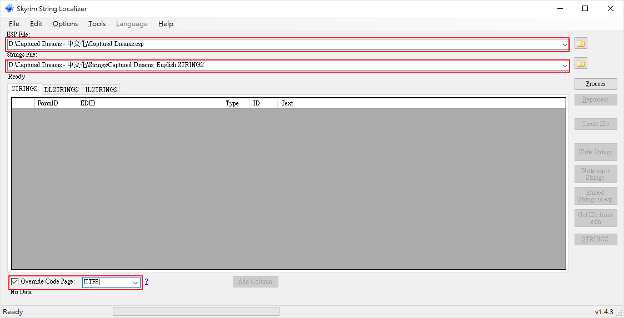Switch to the DLSTRINGS tab

[x=61, y=90]
